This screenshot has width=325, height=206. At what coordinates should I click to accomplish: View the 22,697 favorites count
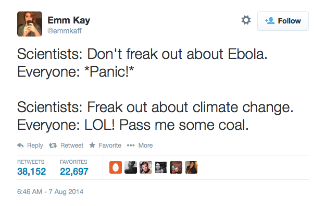(x=74, y=172)
